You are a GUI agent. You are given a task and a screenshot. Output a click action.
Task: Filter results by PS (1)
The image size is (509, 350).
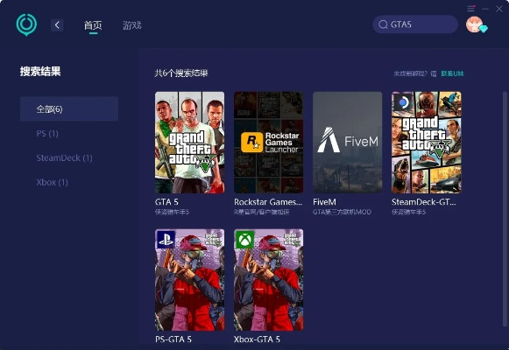pyautogui.click(x=47, y=134)
